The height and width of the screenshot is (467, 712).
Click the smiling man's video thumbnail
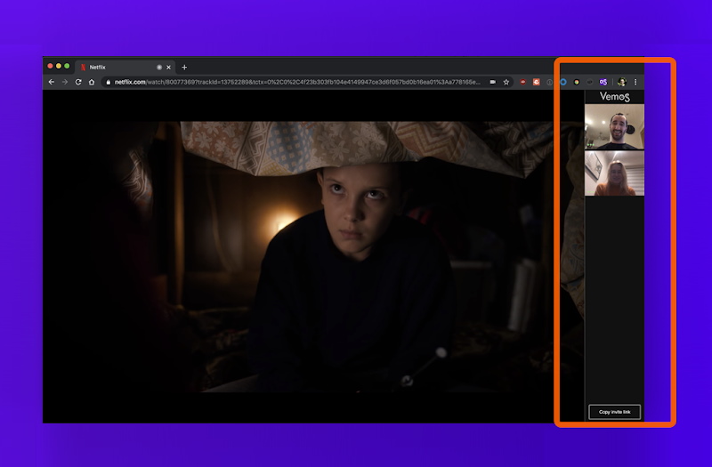click(x=614, y=126)
